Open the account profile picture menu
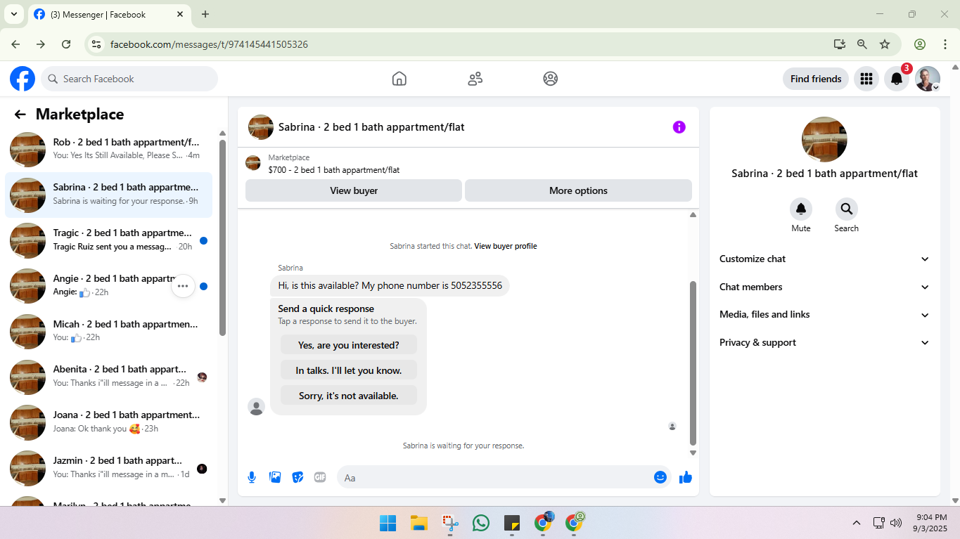This screenshot has height=539, width=960. [928, 79]
